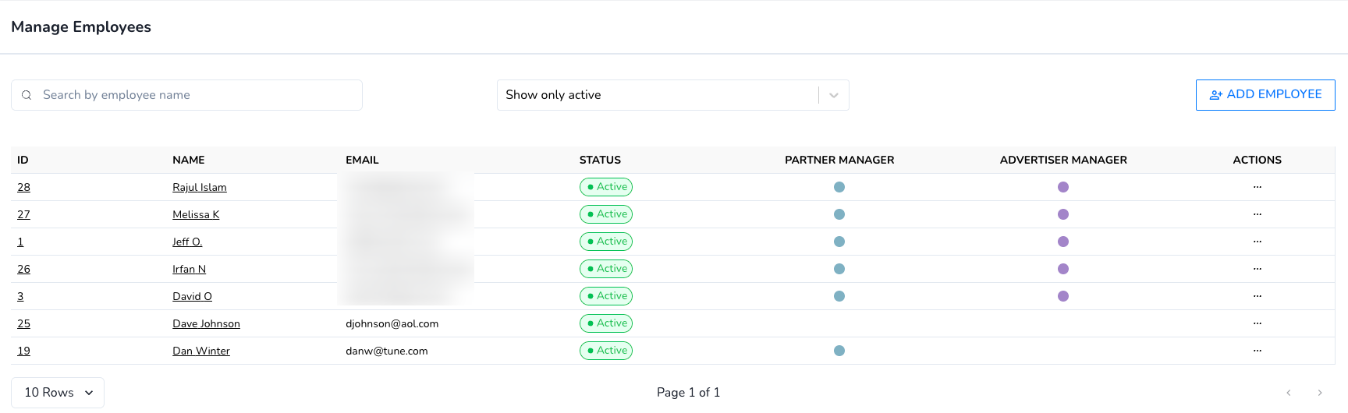This screenshot has width=1348, height=413.
Task: Click partner manager dot for Melissa K
Action: (839, 214)
